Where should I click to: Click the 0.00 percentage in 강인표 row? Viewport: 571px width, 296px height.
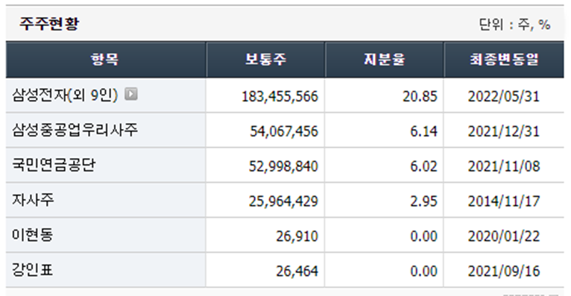pos(423,271)
